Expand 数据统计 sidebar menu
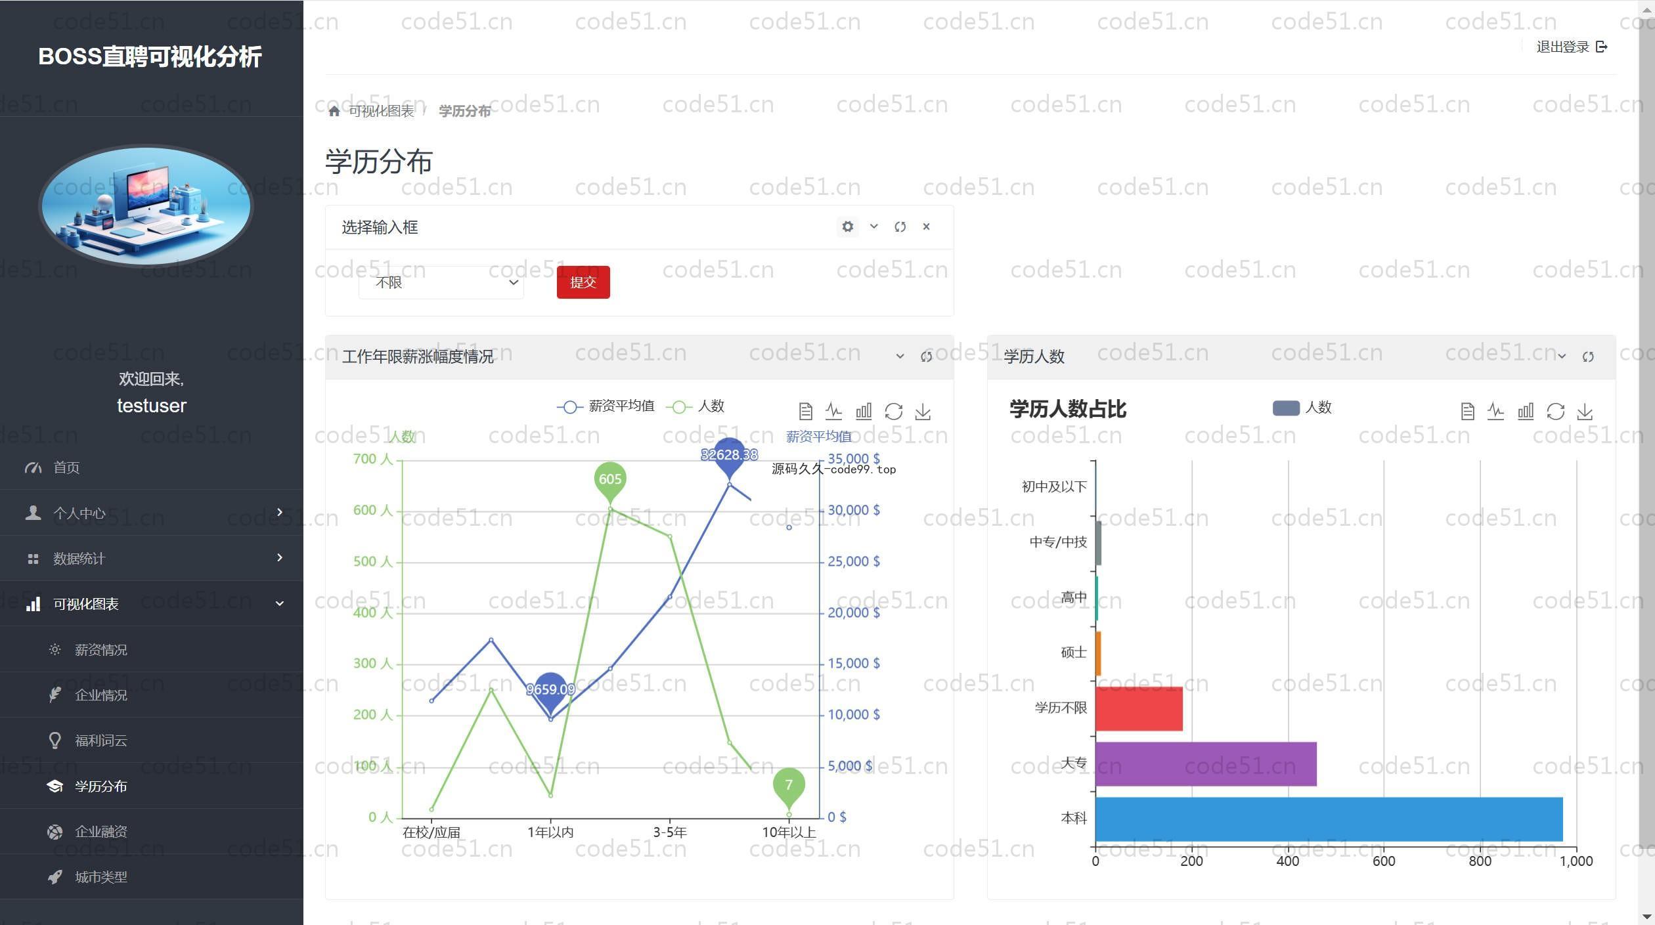The height and width of the screenshot is (925, 1655). pos(152,558)
